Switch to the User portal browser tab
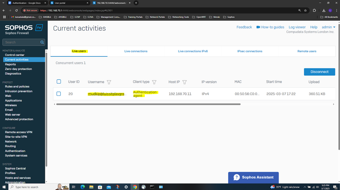 pos(69,3)
